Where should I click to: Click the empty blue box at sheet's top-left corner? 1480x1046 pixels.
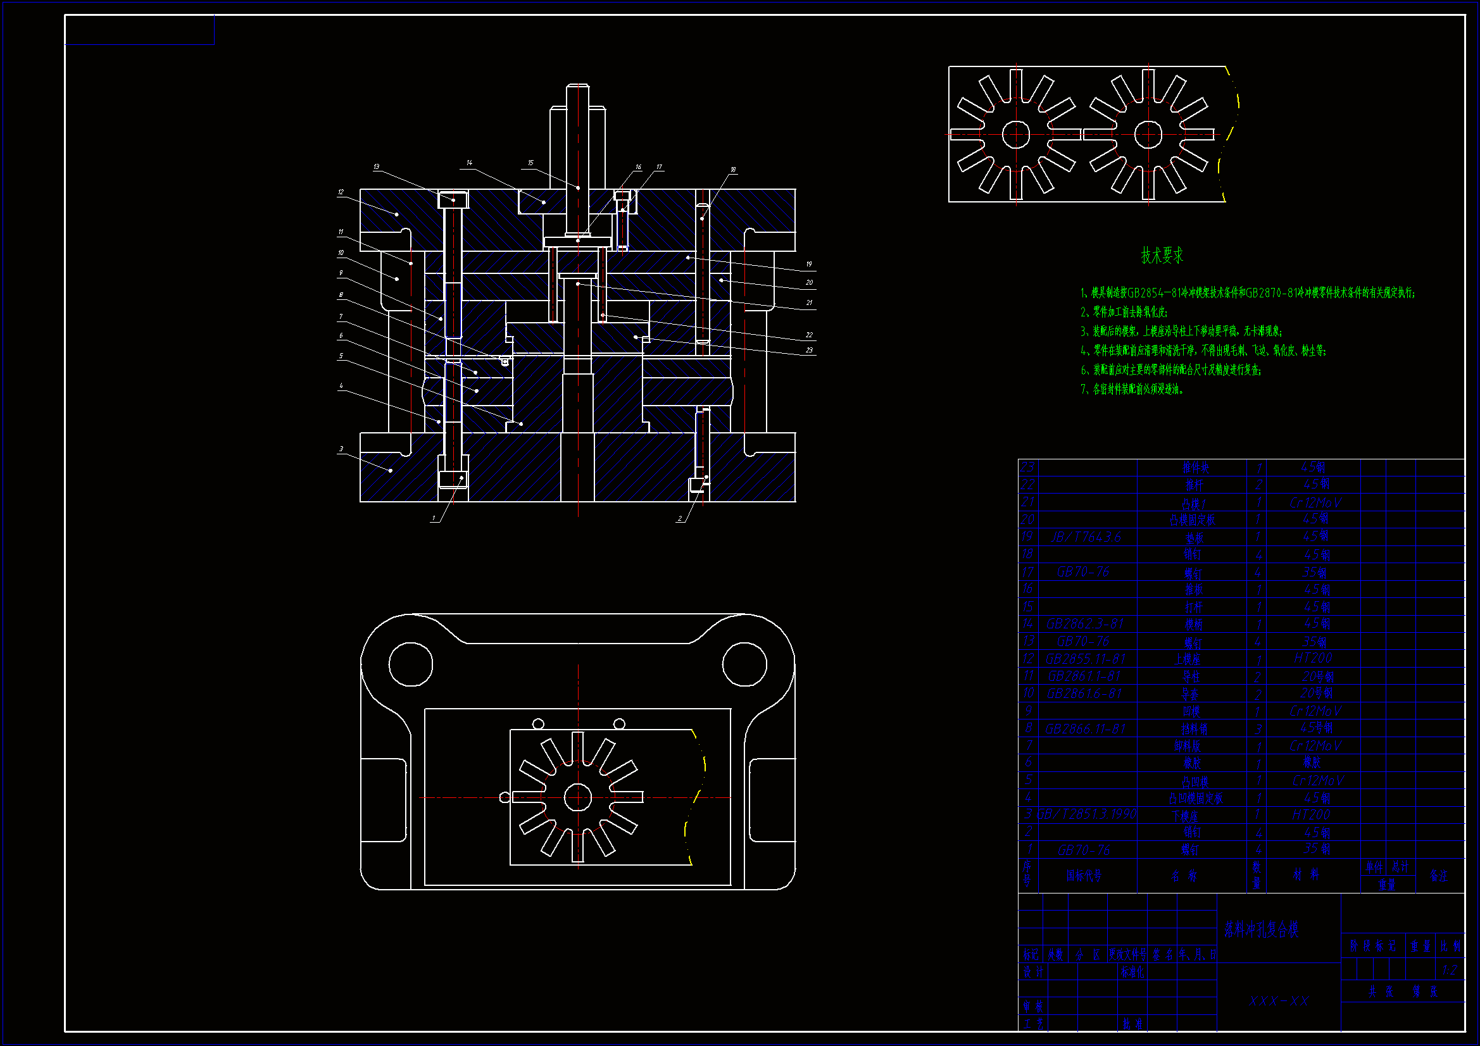pyautogui.click(x=139, y=30)
